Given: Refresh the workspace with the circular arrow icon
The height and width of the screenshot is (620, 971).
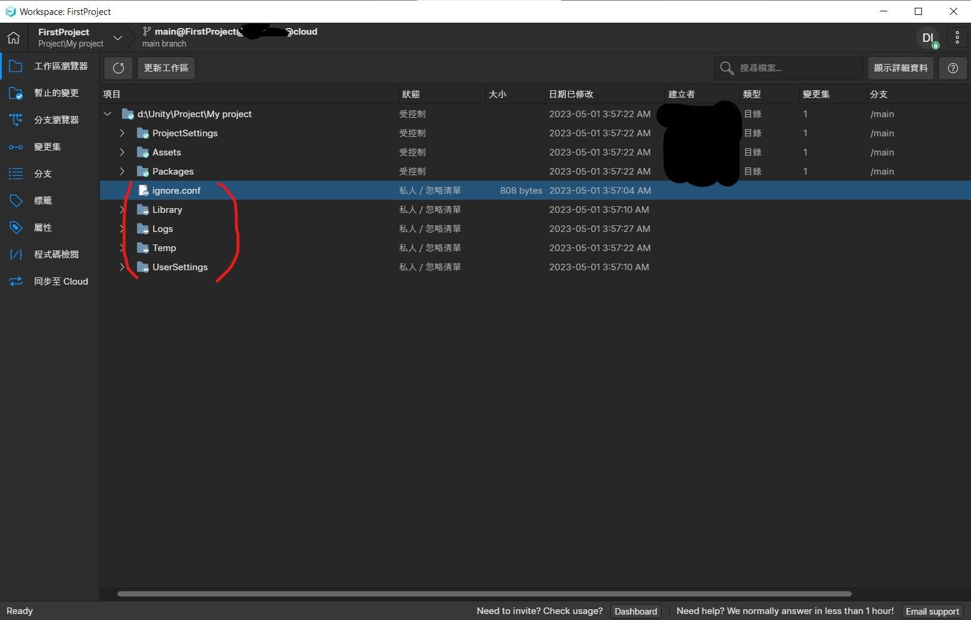Looking at the screenshot, I should click(x=118, y=68).
